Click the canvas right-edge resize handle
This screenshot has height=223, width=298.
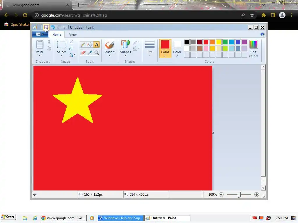(x=213, y=133)
